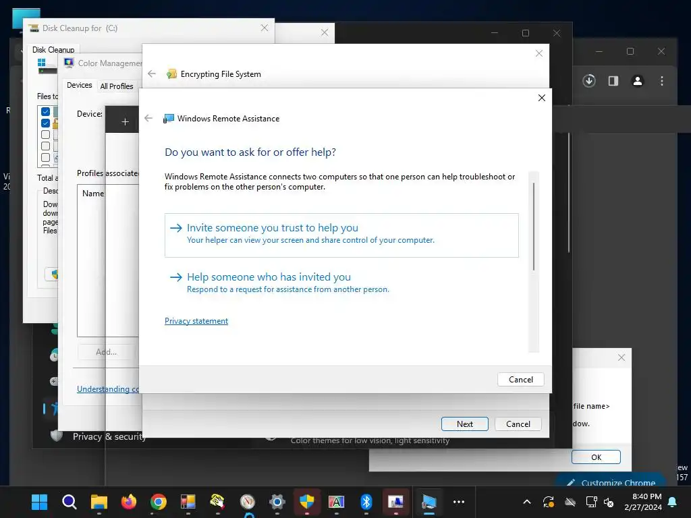Viewport: 691px width, 518px height.
Task: Close the Encrypting File System window
Action: coord(538,53)
